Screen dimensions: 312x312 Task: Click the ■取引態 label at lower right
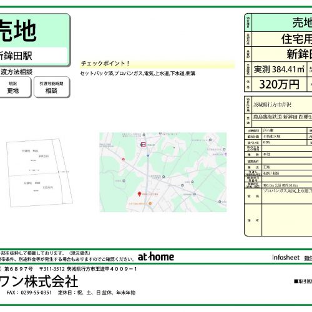303,281
